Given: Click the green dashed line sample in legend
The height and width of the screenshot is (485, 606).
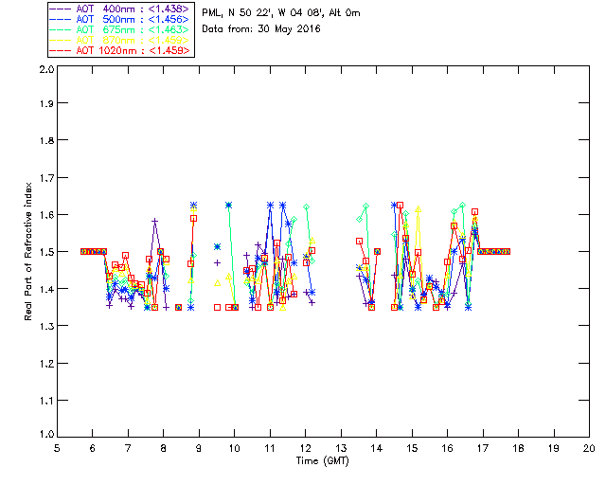Looking at the screenshot, I should coord(61,29).
